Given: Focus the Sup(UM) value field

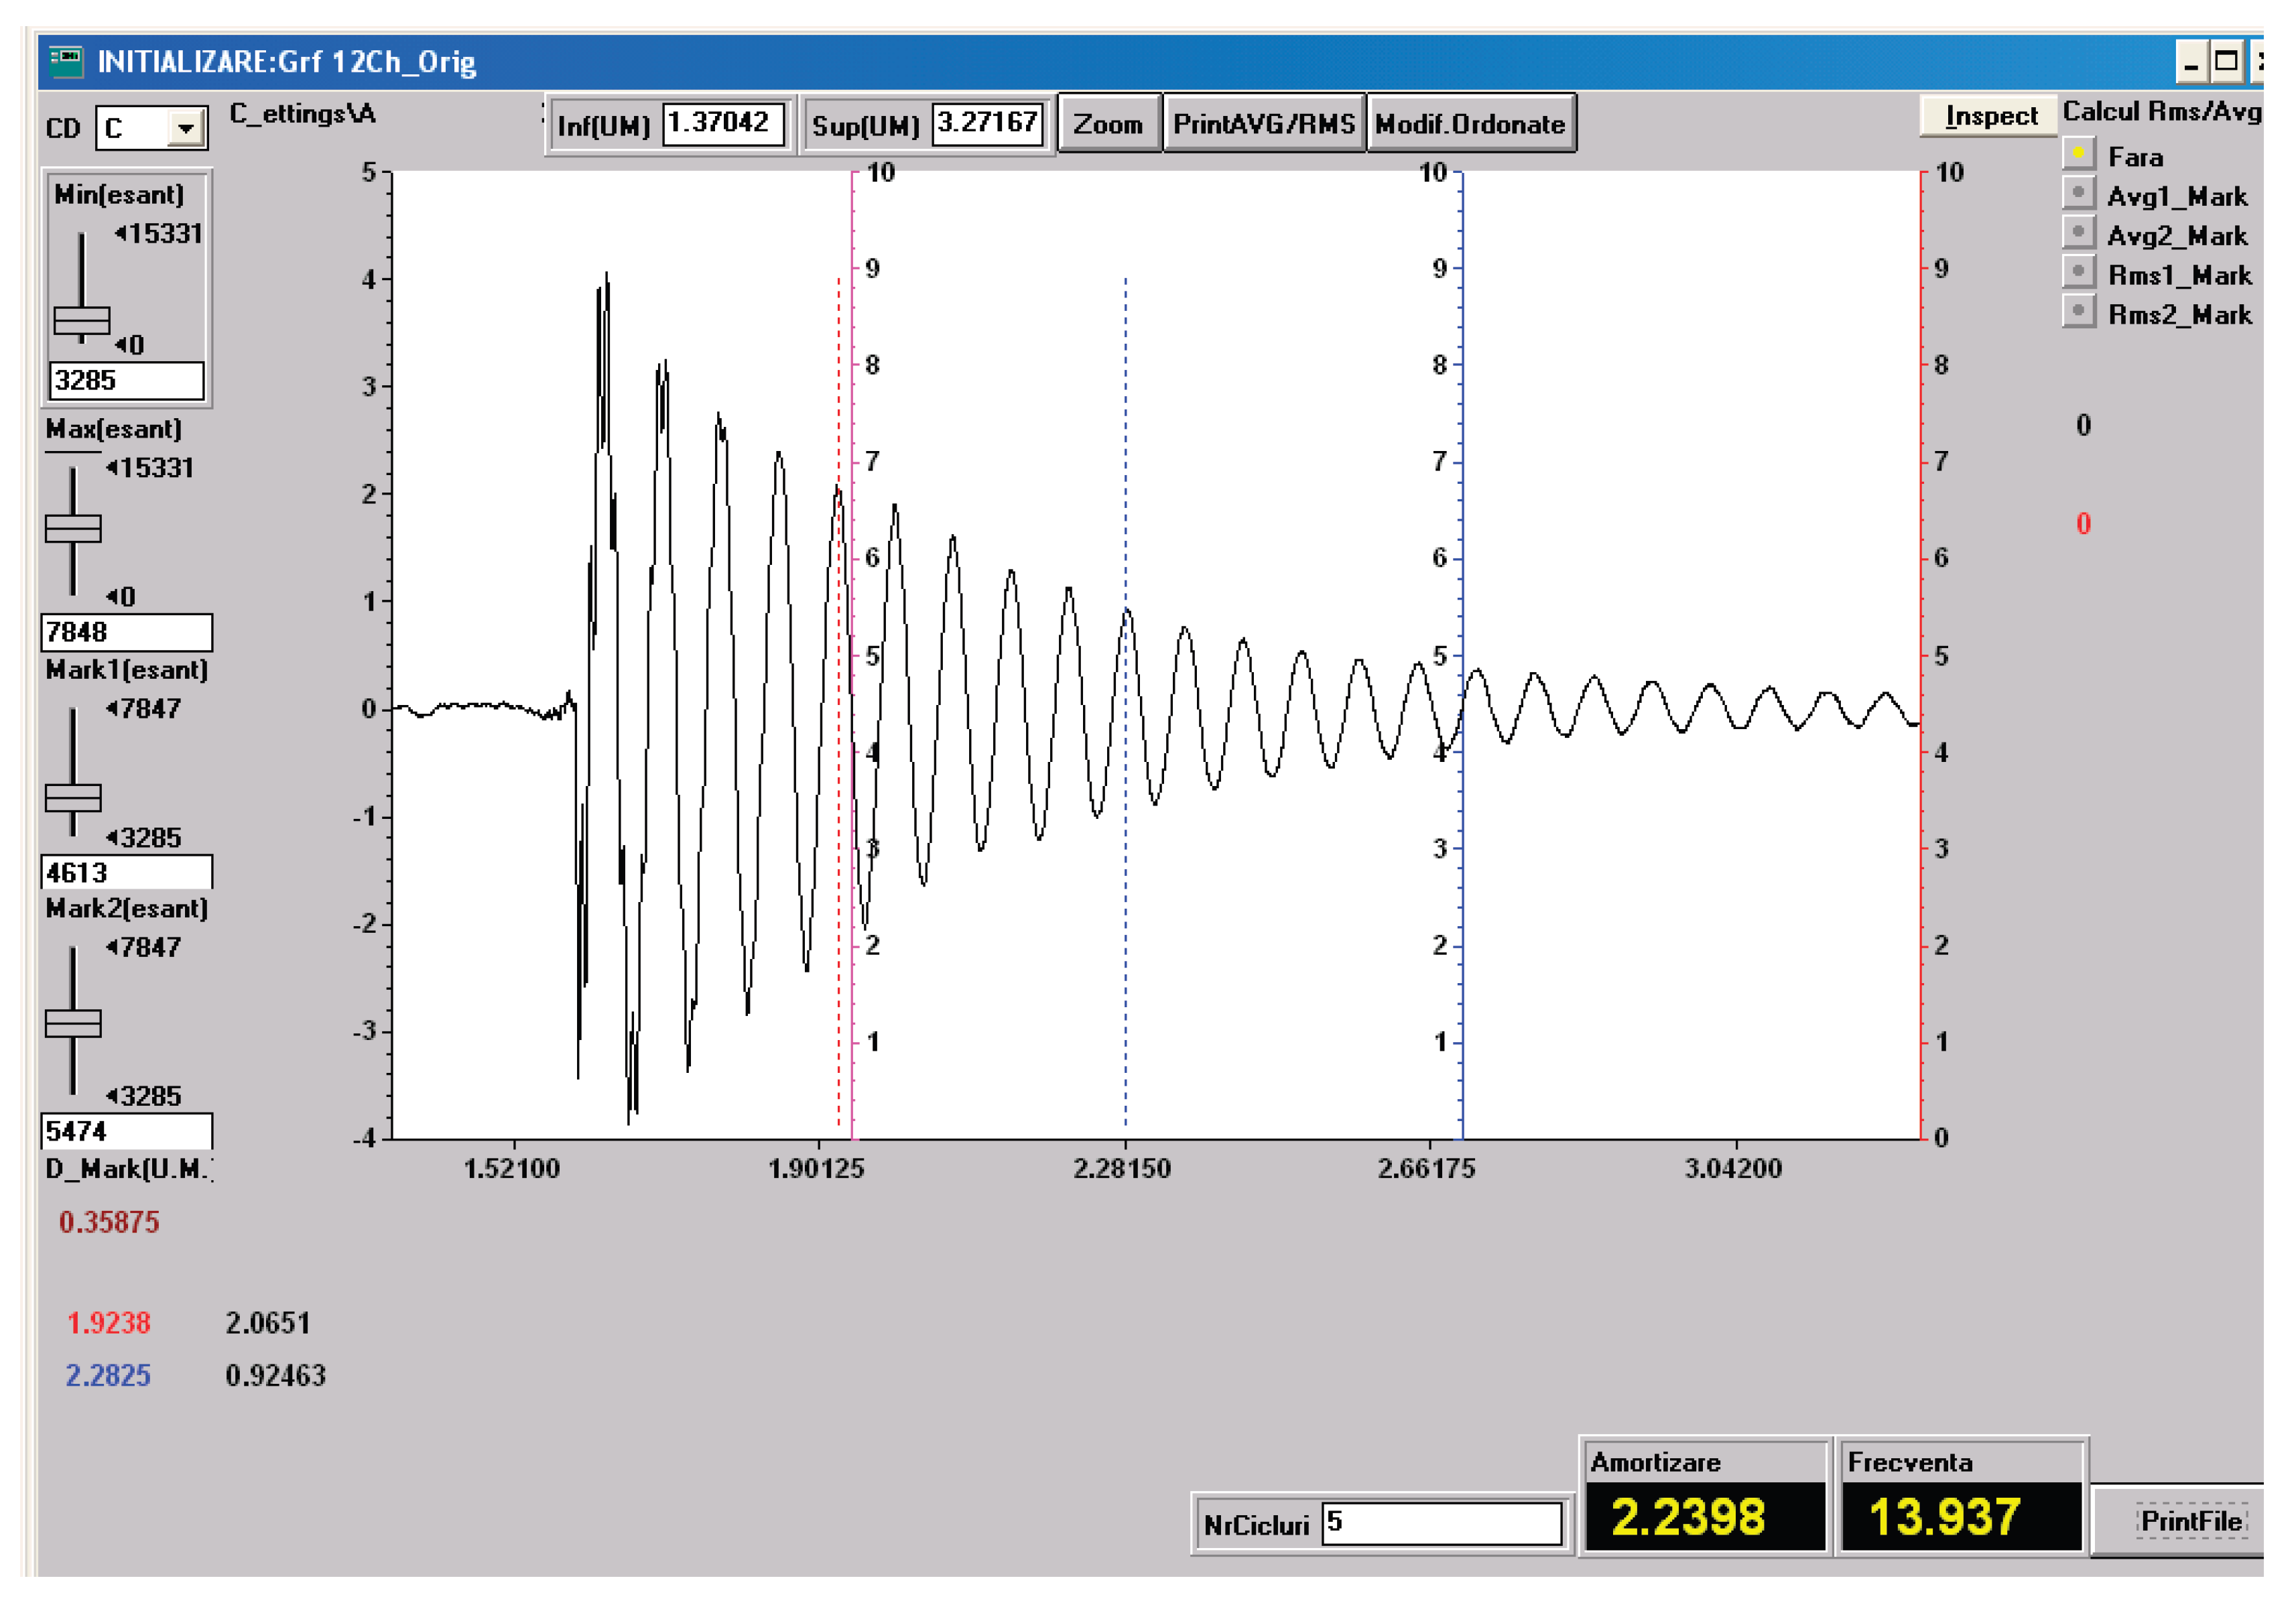Looking at the screenshot, I should [988, 124].
